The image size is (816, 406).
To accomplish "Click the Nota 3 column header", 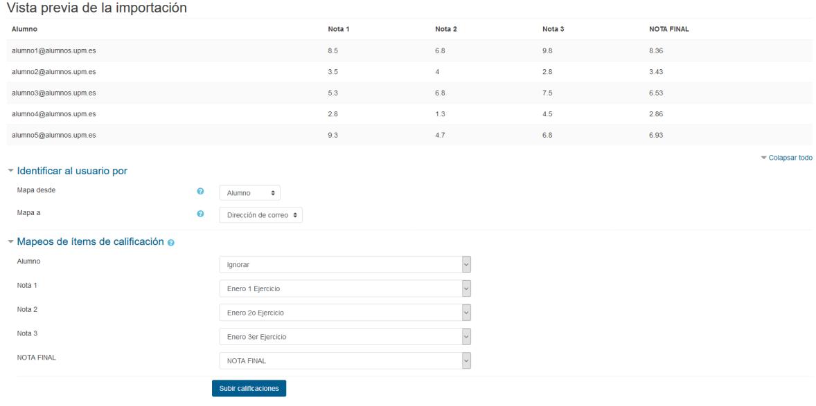I will (553, 29).
